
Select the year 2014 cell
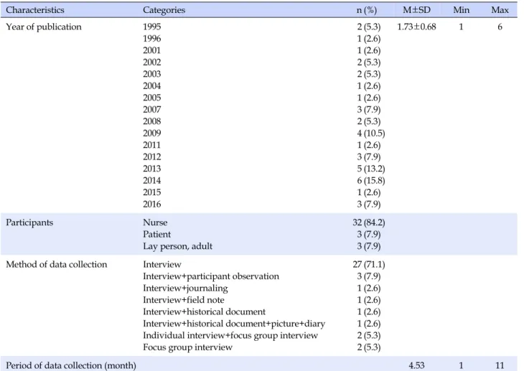pos(151,181)
